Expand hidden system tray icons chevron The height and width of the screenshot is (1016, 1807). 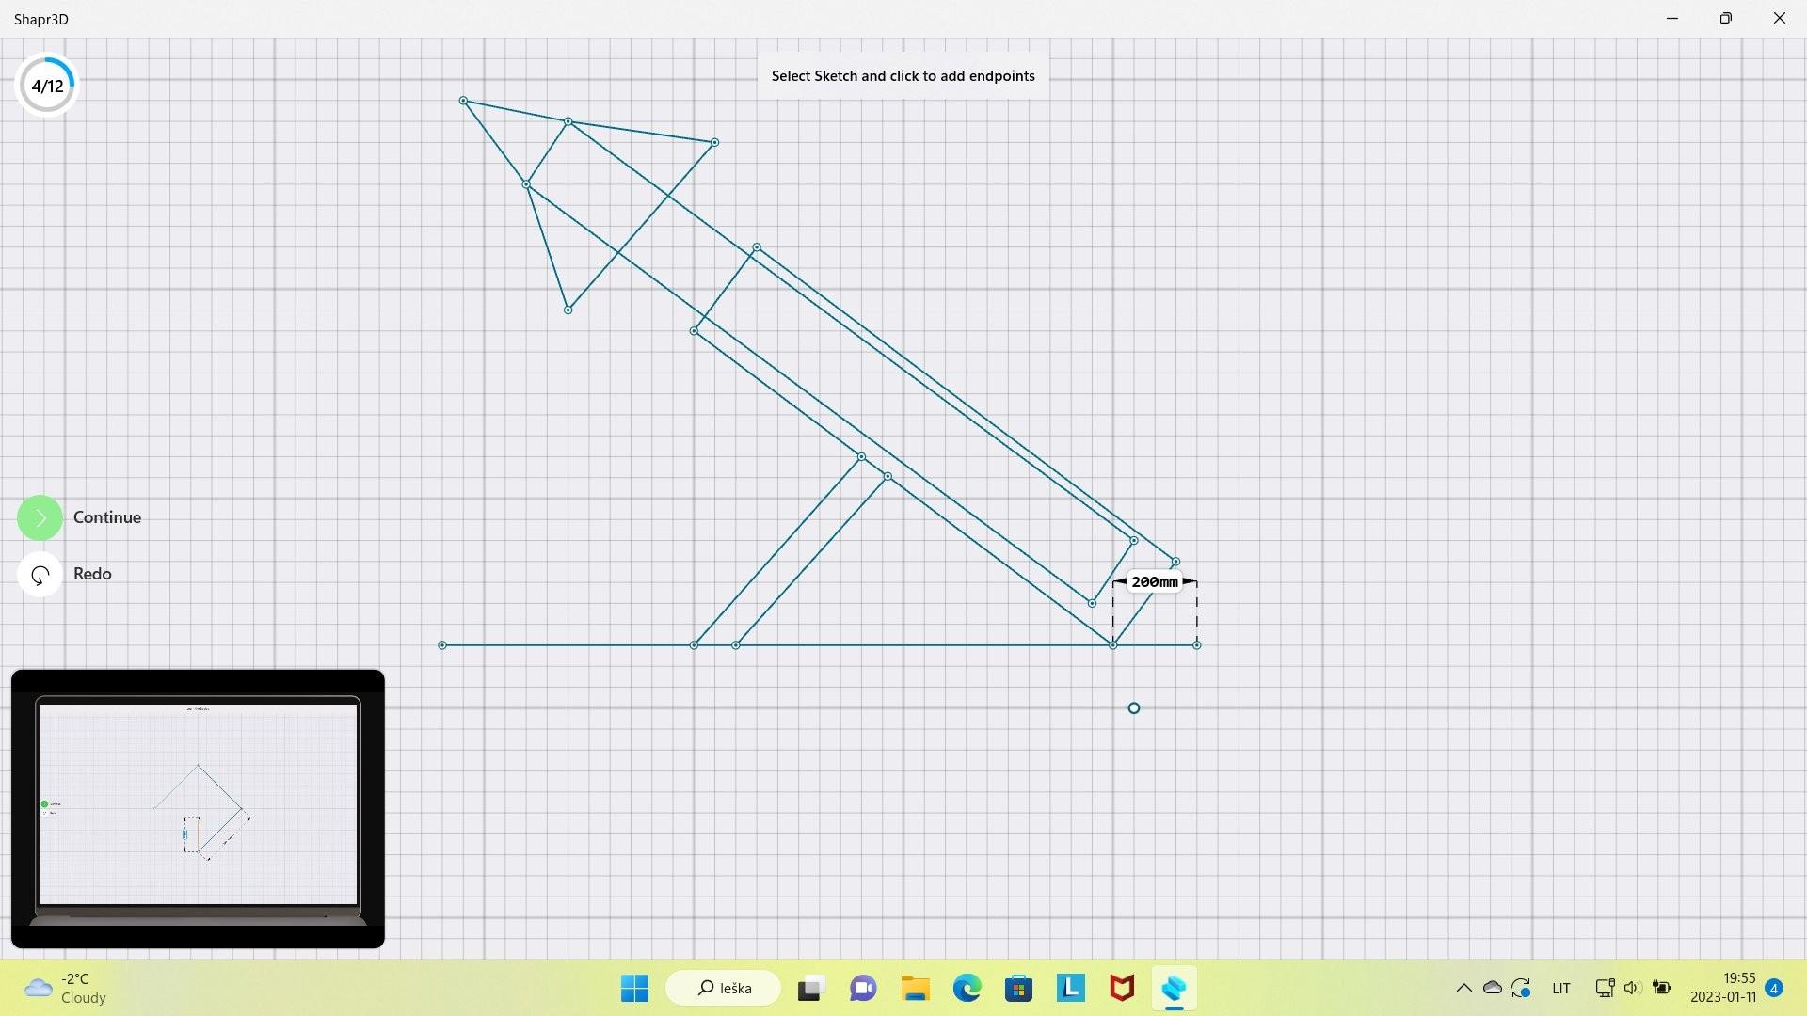click(1463, 988)
